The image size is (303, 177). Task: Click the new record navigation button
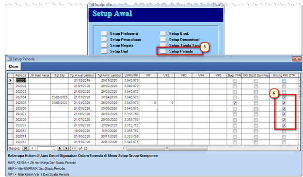click(x=74, y=148)
